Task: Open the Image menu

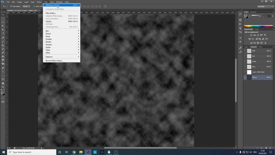Action: [x=19, y=2]
